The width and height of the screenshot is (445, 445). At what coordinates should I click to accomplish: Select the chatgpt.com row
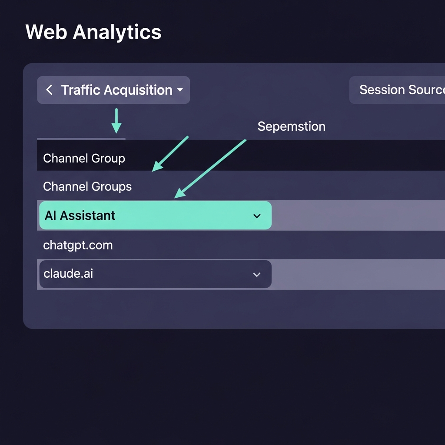241,245
